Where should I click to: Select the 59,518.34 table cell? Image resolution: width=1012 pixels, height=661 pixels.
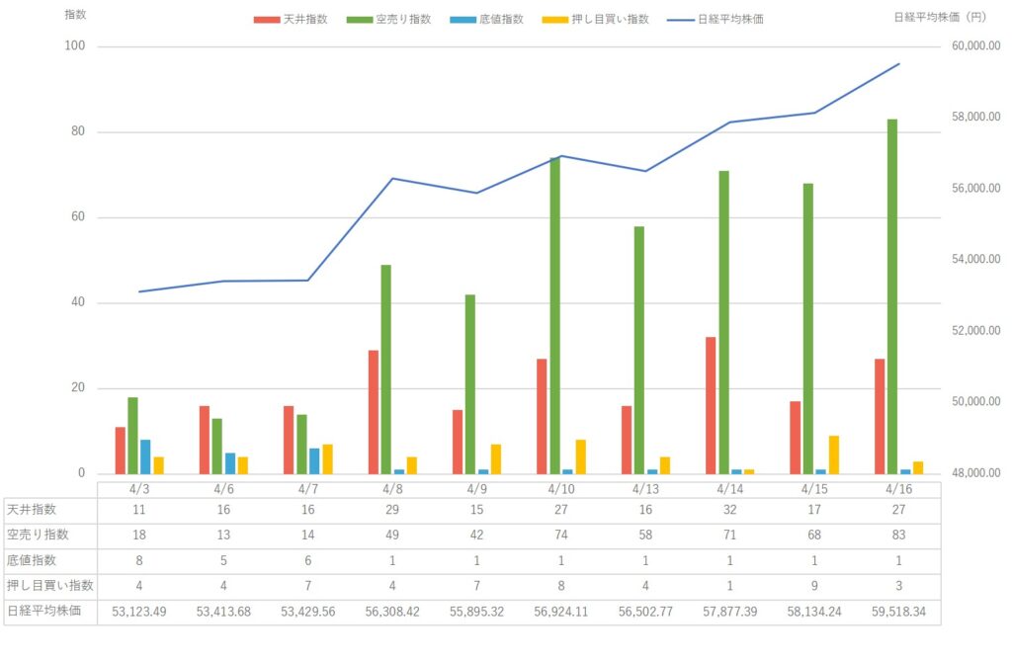coord(898,612)
